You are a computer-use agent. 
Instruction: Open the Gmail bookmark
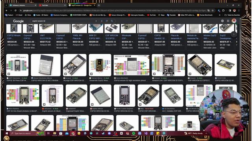click(x=19, y=15)
